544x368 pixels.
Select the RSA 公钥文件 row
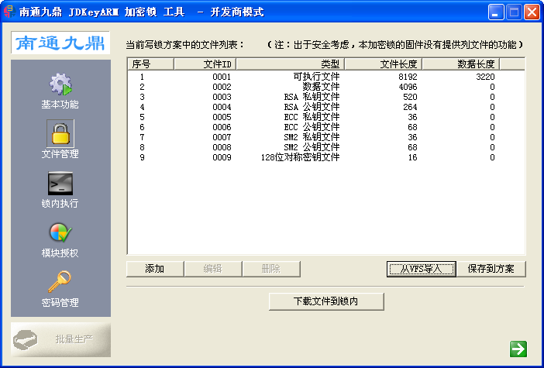(x=326, y=107)
